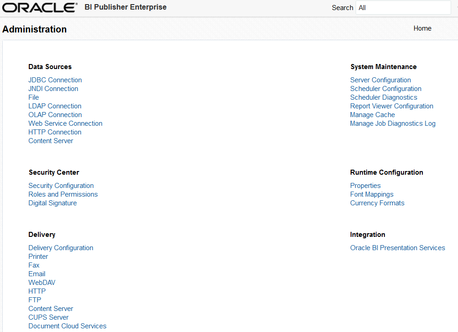Screen dimensions: 458x332
Task: Click the Data Sources heading
Action: click(50, 67)
